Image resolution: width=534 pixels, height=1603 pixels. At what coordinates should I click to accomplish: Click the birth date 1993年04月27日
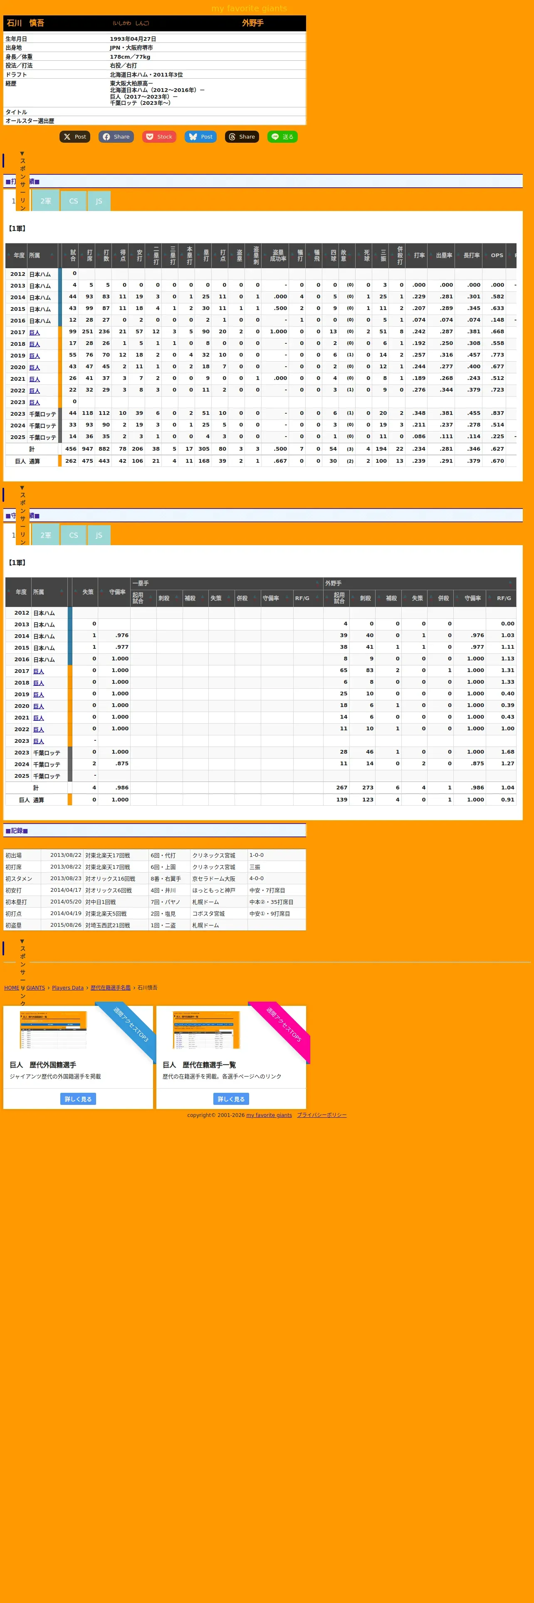(x=133, y=39)
